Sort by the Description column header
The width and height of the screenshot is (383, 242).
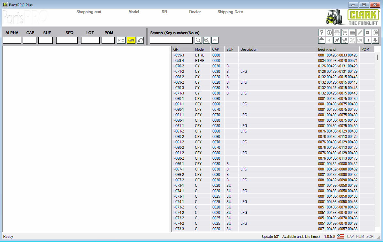[277, 49]
